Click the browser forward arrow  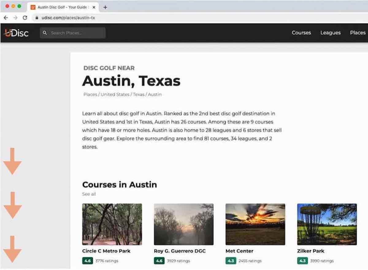coord(15,18)
